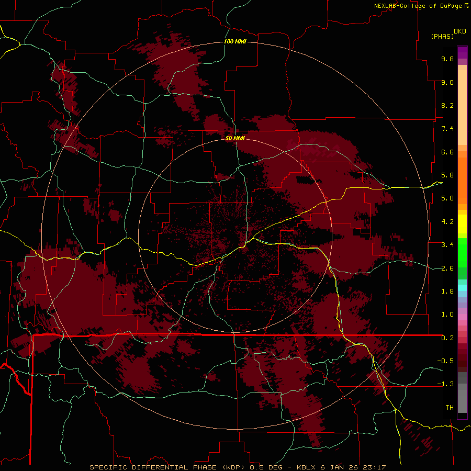Click the -1.3 legend value
The width and height of the screenshot is (471, 471).
(x=445, y=384)
